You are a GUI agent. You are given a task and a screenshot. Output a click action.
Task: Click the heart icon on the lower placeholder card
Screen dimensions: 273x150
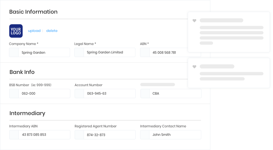(194, 67)
